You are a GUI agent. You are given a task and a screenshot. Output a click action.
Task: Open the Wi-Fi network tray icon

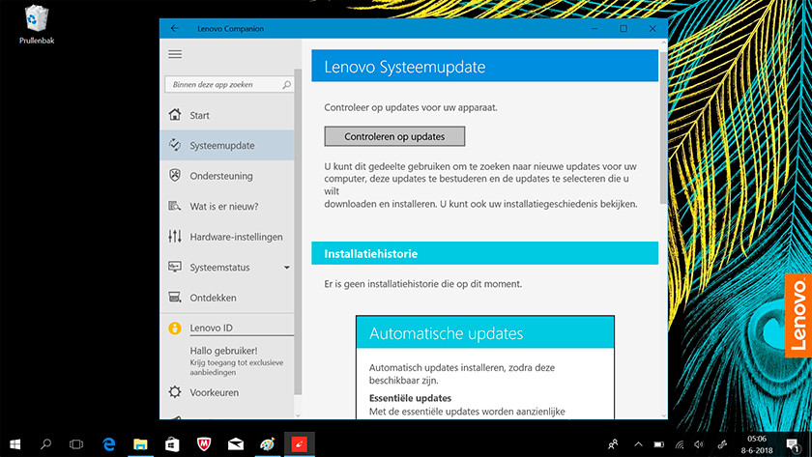680,444
